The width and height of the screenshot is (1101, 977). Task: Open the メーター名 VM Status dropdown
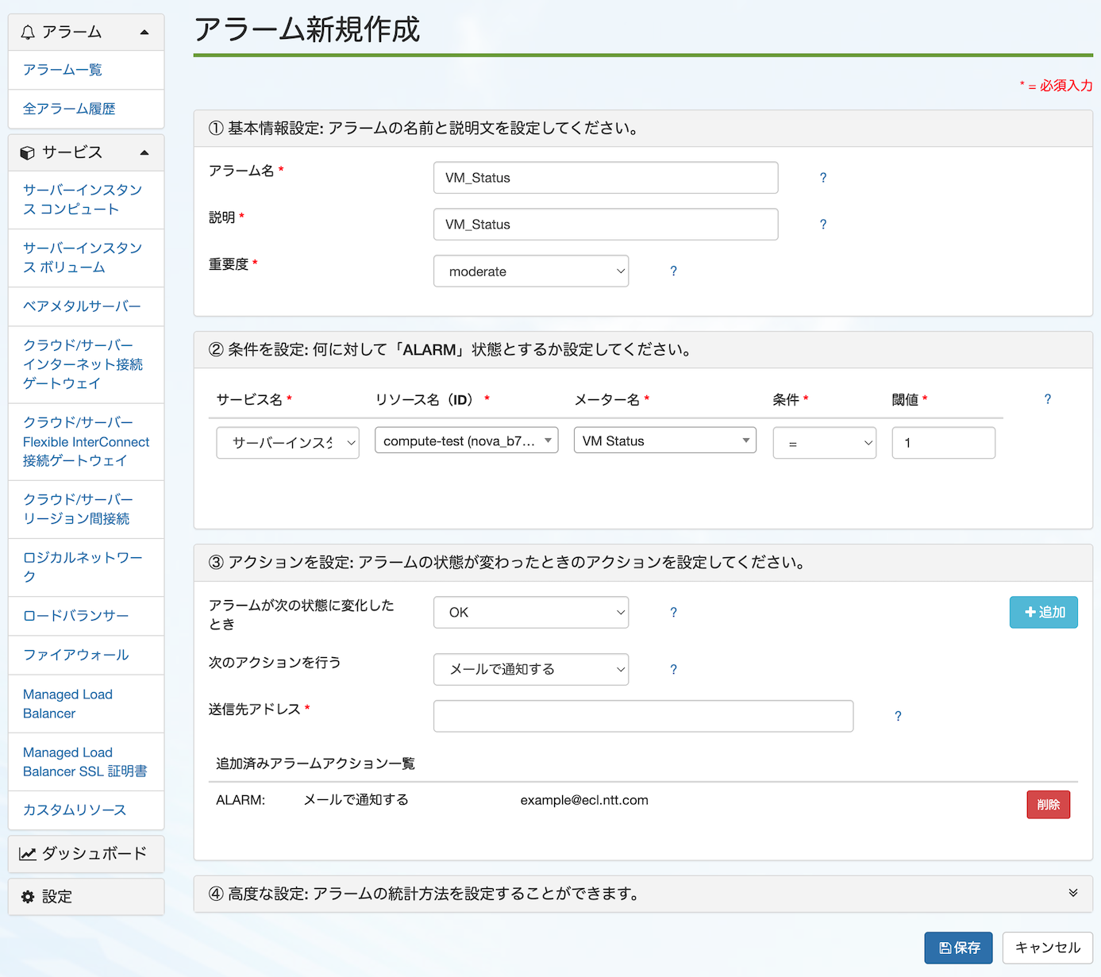click(664, 440)
